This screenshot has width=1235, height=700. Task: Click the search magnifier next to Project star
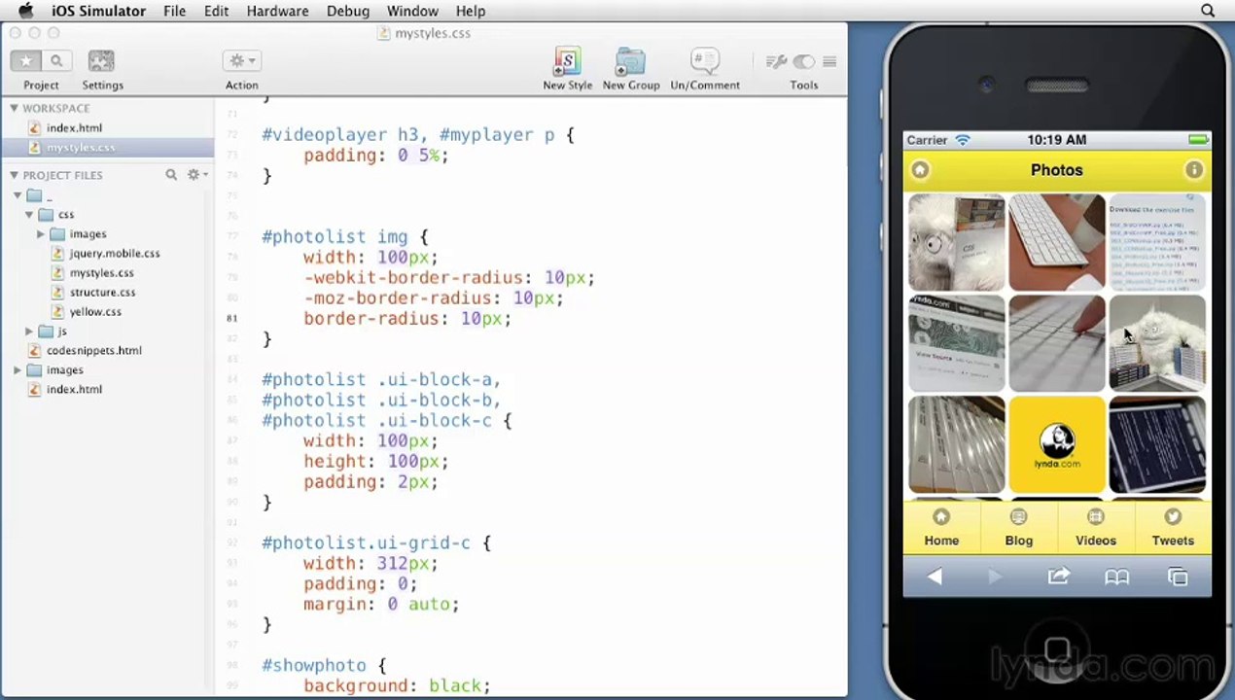tap(56, 61)
